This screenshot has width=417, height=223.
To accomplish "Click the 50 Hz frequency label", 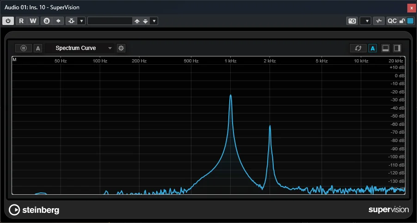I will (x=61, y=61).
